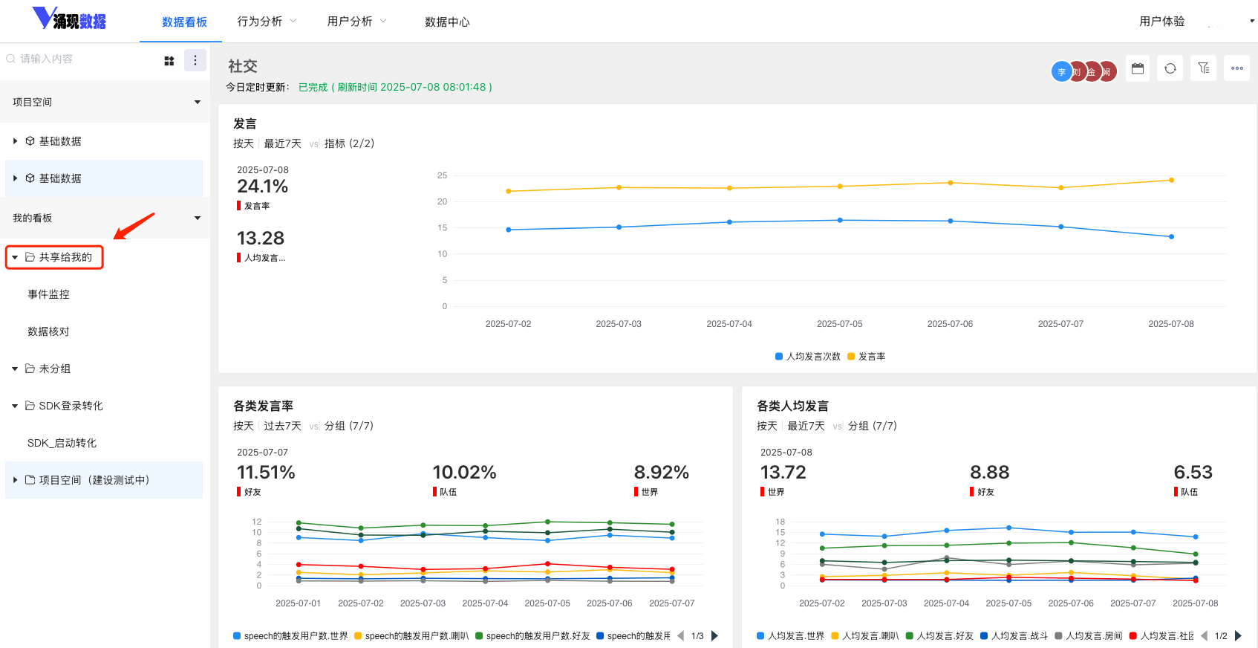
Task: Expand the first 基础数据 tree node
Action: click(15, 141)
